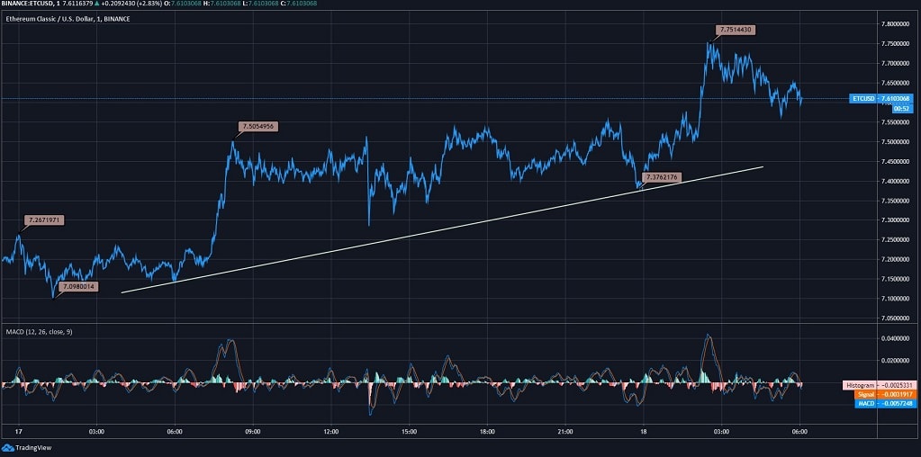Click the 18 date label on time axis

coord(643,432)
